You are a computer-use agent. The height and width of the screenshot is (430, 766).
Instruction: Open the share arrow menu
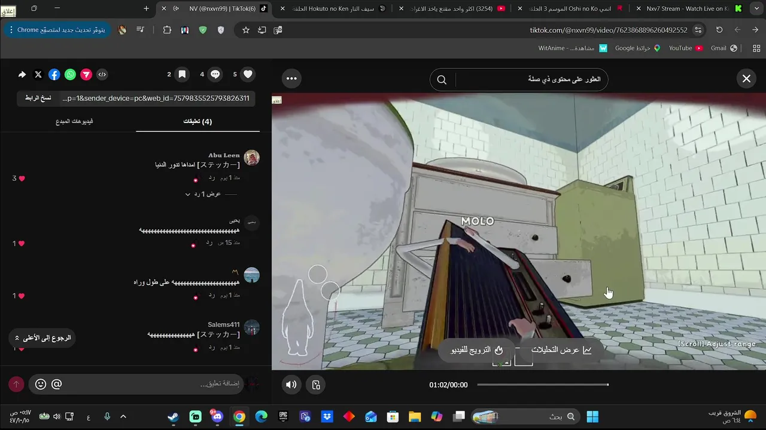(x=22, y=75)
